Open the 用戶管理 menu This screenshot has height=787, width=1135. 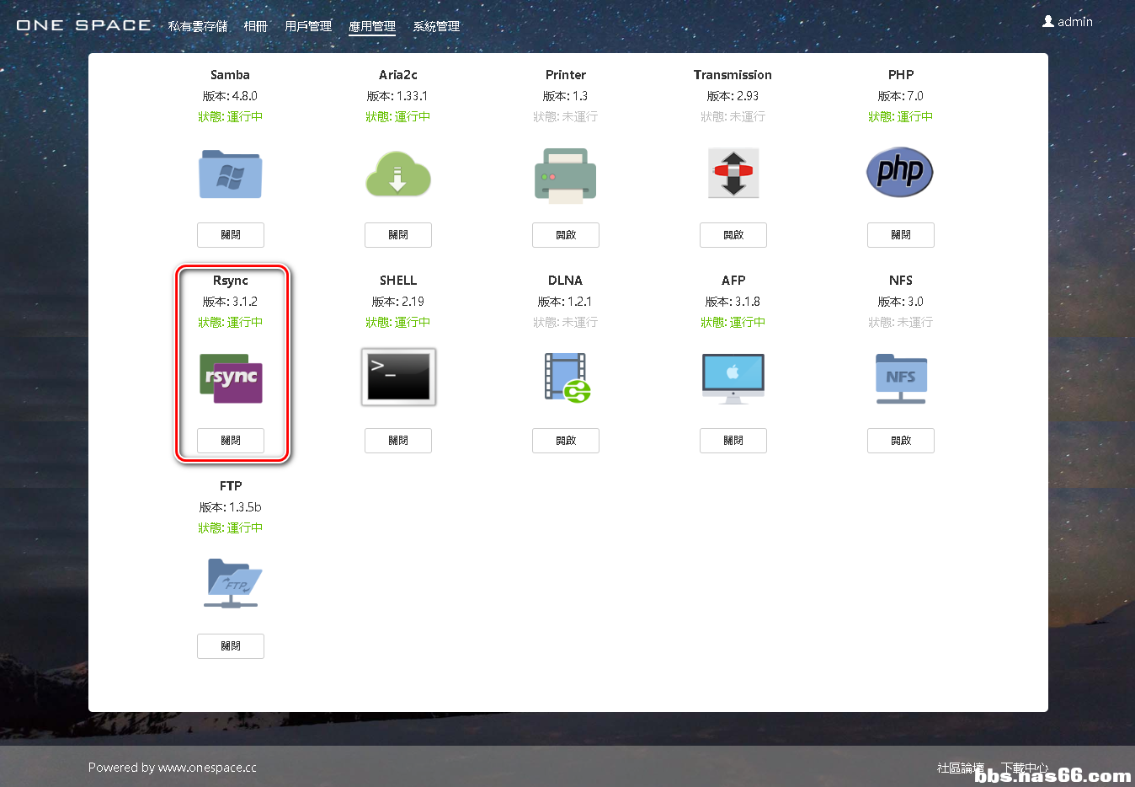coord(308,26)
